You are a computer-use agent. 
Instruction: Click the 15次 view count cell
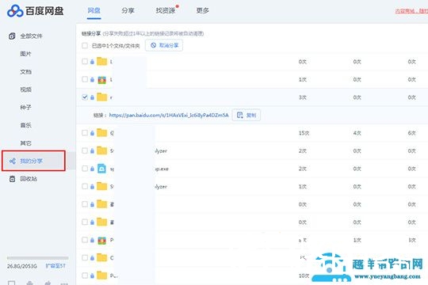click(304, 133)
